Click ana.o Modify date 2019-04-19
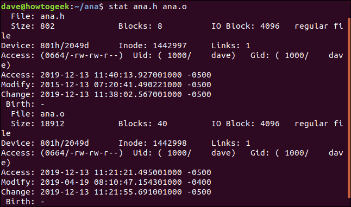351x207 pixels. click(65, 182)
